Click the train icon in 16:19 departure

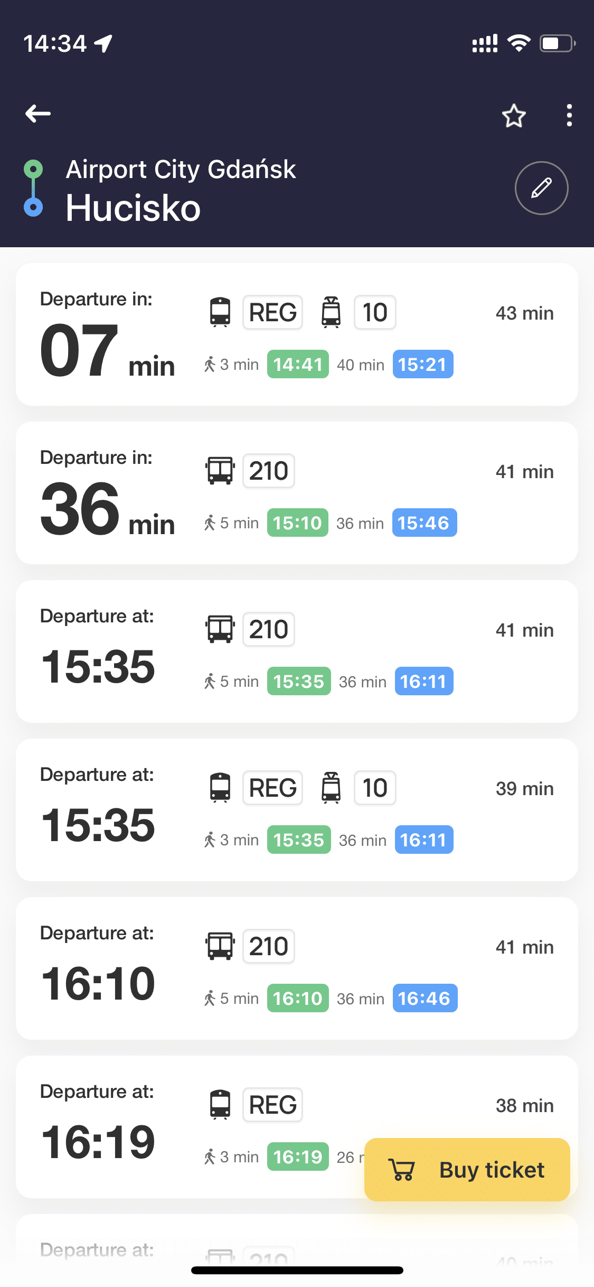pos(220,1105)
